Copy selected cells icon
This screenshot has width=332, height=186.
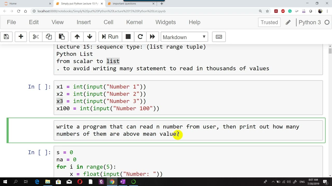[x=49, y=37]
